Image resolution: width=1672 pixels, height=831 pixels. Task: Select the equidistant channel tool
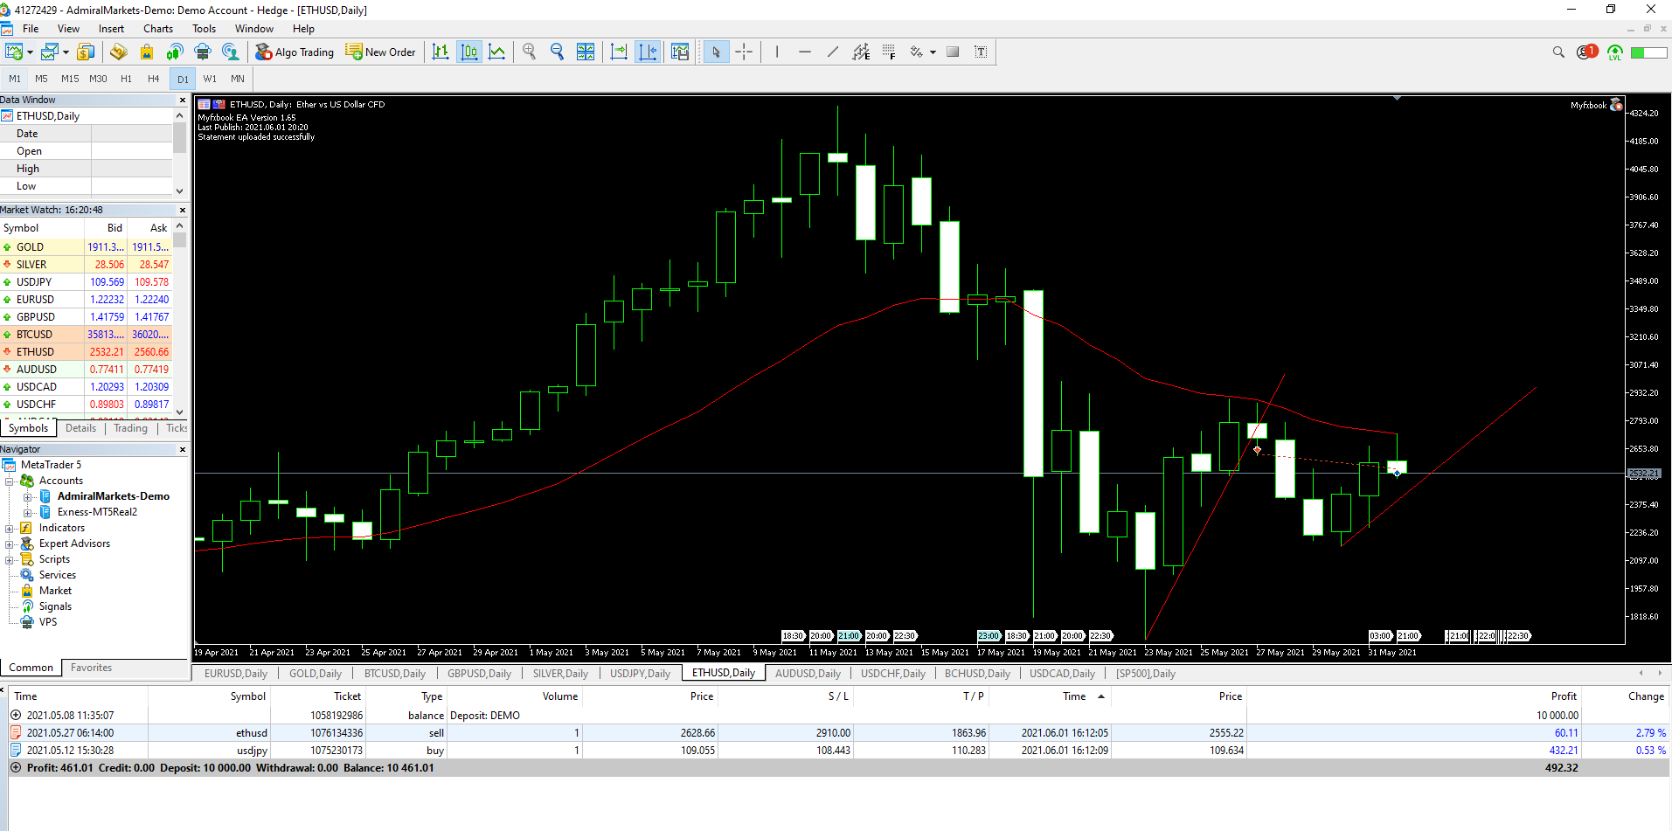(x=861, y=52)
